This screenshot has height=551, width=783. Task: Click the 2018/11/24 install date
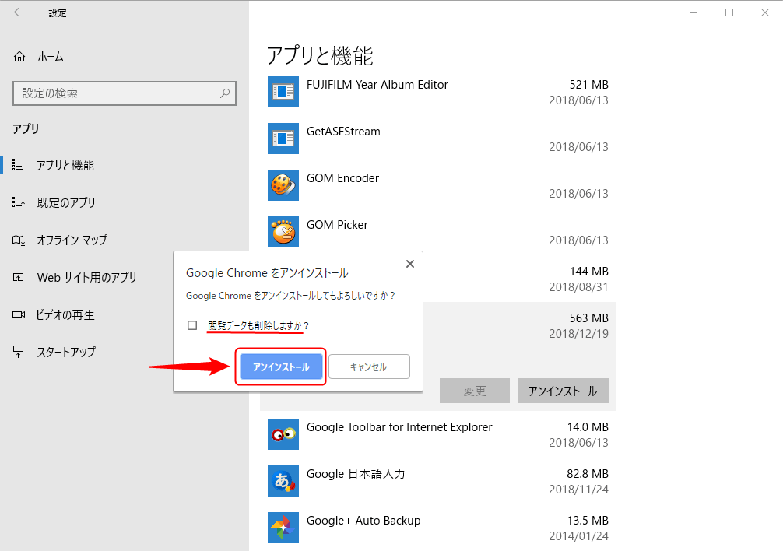[579, 490]
